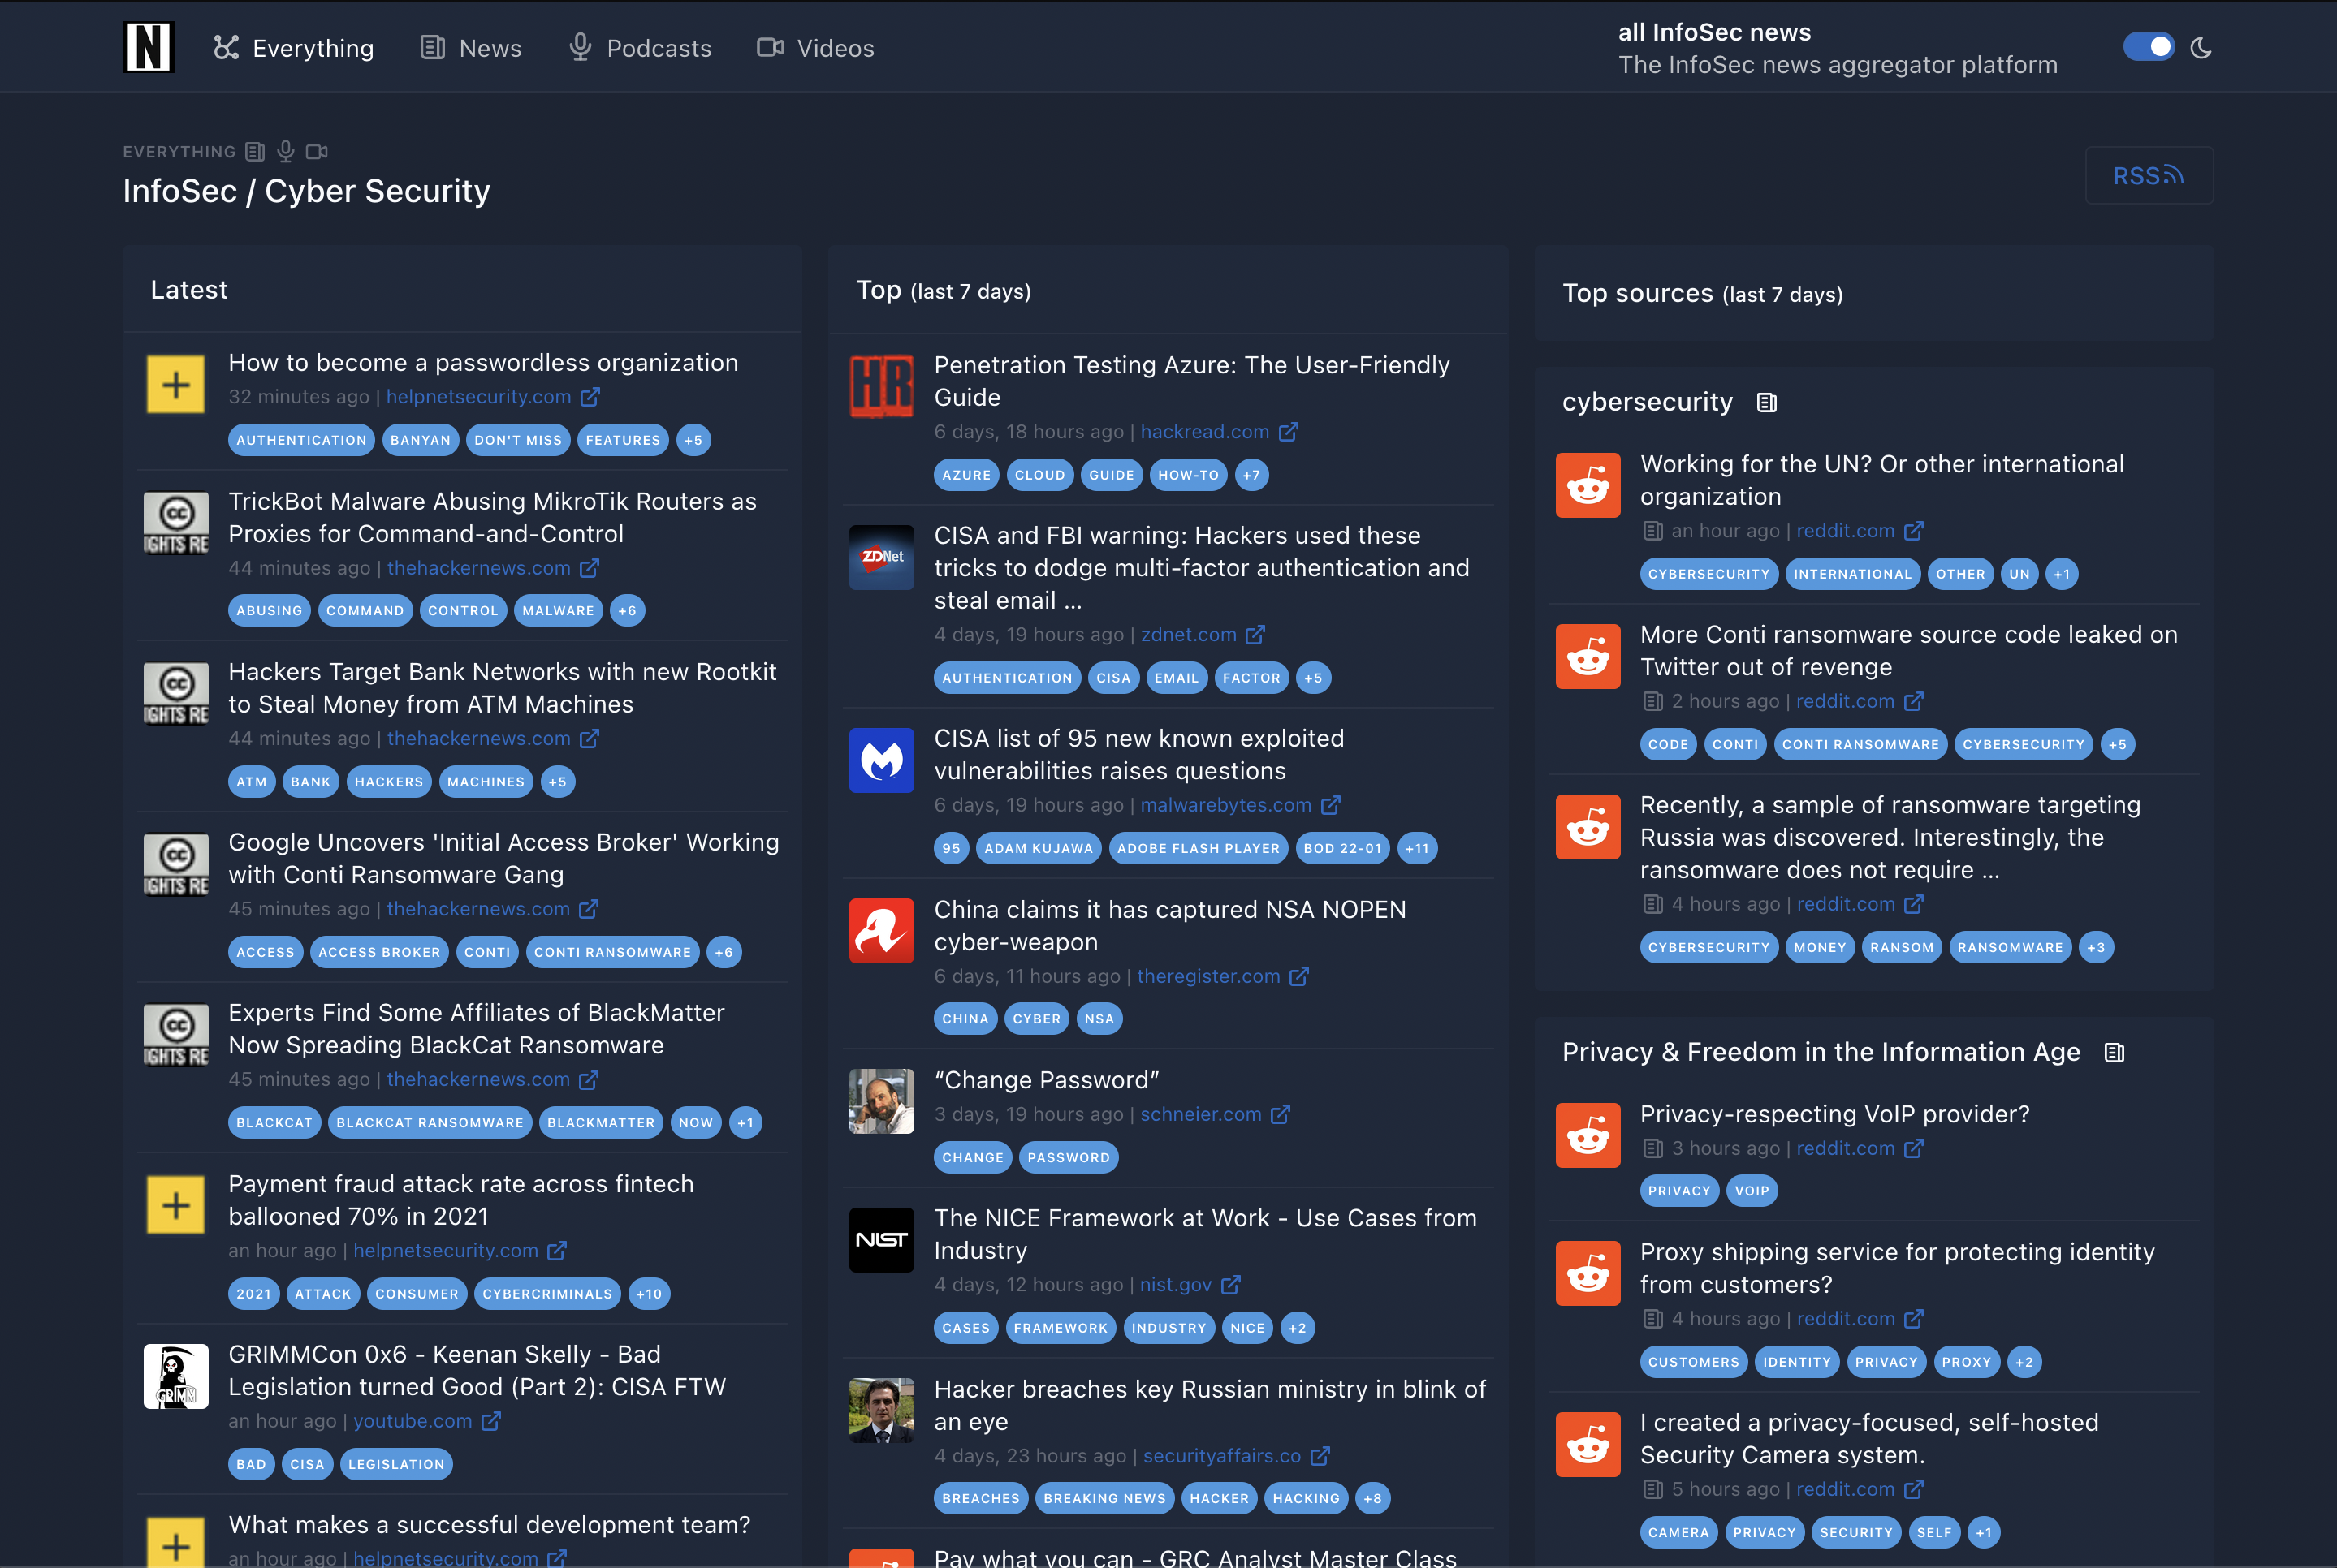Image resolution: width=2337 pixels, height=1568 pixels.
Task: Click the news icon beside EVERYTHING heading
Action: point(253,151)
